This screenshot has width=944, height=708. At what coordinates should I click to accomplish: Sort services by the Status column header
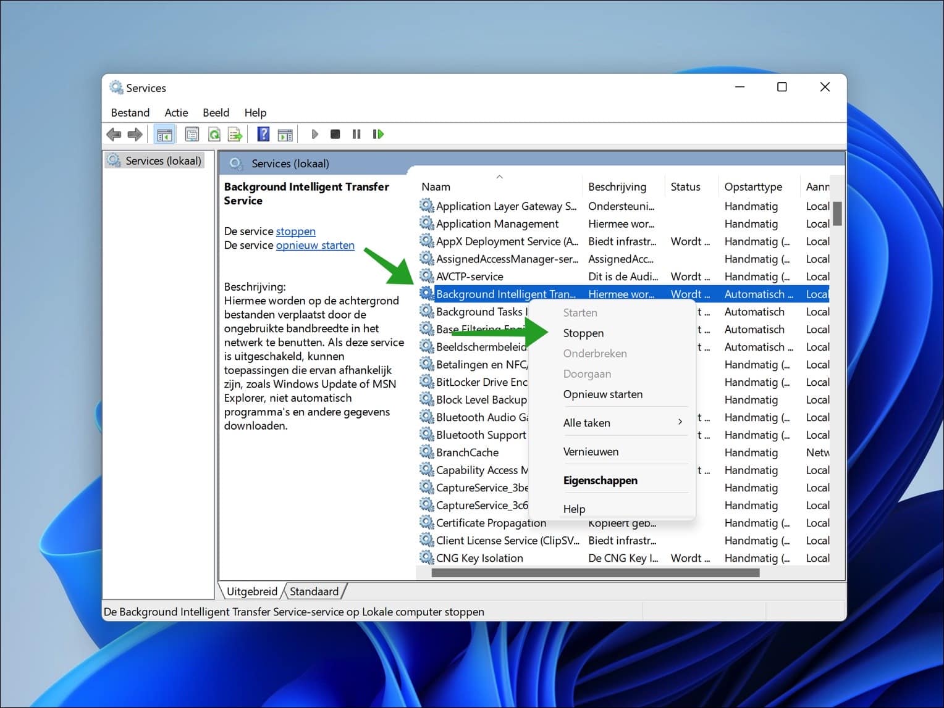pyautogui.click(x=686, y=186)
